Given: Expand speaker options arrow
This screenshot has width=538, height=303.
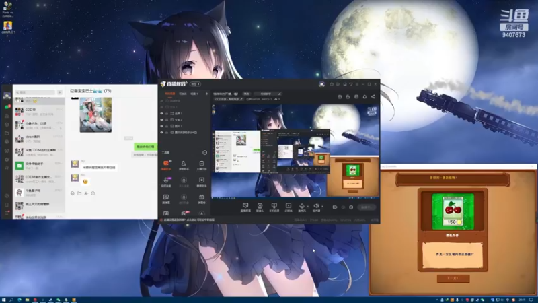Looking at the screenshot, I should pos(322,207).
